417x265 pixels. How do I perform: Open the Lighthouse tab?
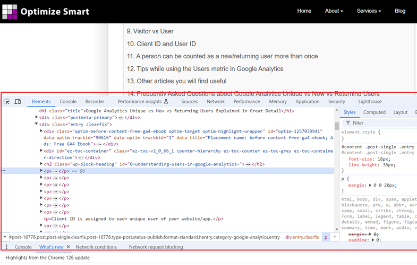(x=370, y=102)
